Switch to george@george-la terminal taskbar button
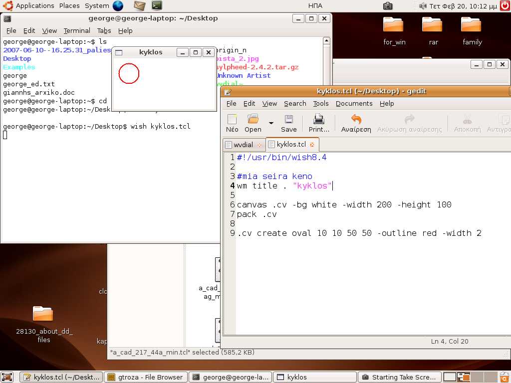Screen dimensions: 511x383 231,377
